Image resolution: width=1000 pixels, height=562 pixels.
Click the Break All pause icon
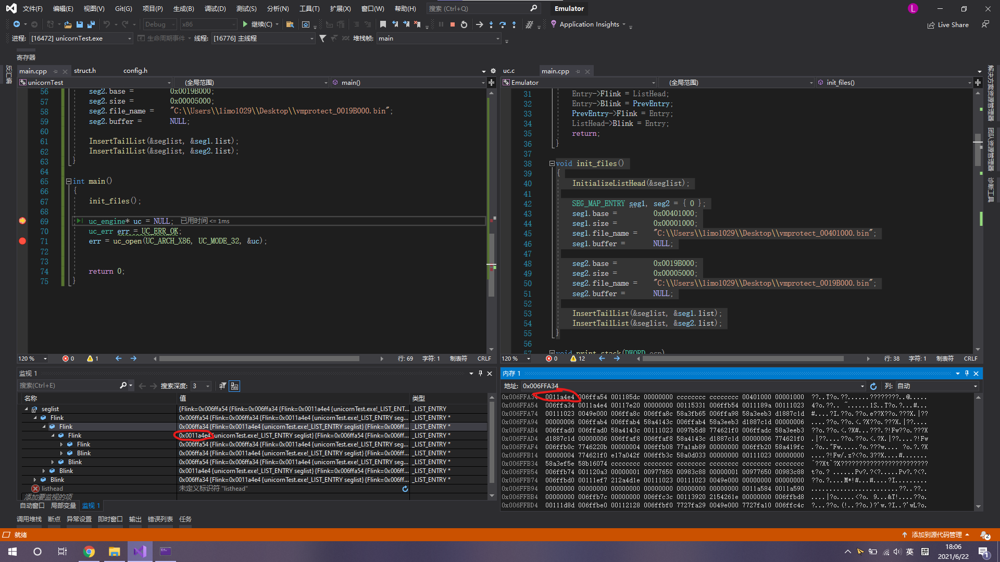click(x=441, y=24)
